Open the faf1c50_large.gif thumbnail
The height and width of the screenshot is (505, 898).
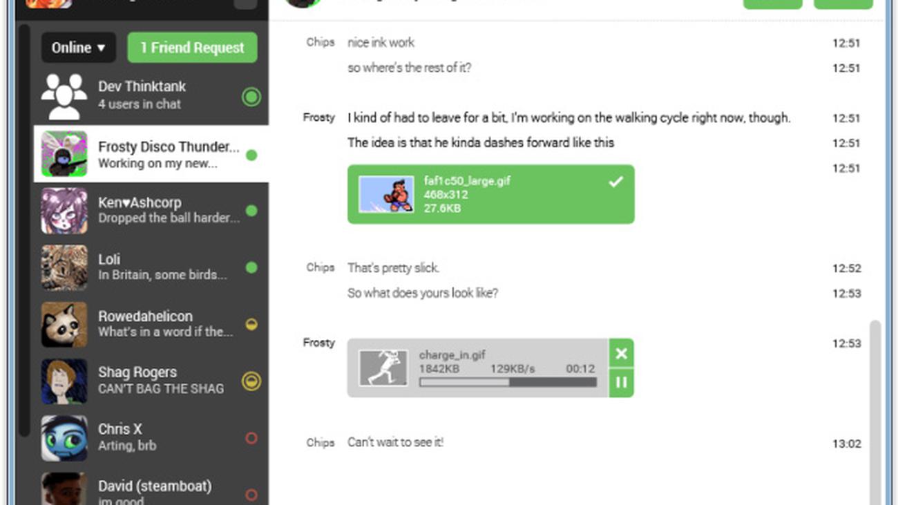coord(386,194)
